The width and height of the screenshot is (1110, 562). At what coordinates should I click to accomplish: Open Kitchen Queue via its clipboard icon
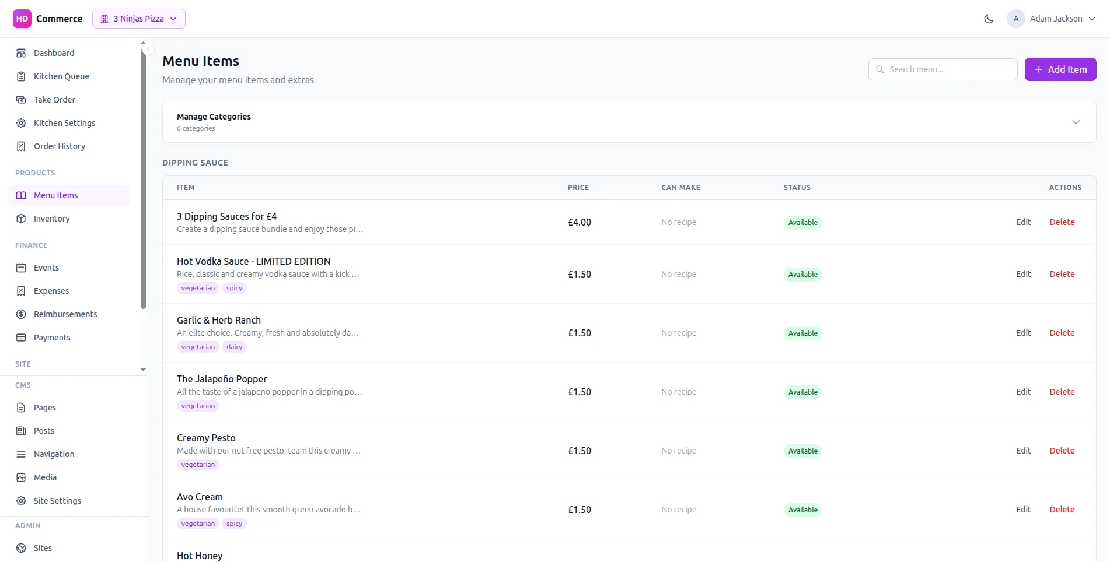pyautogui.click(x=21, y=76)
